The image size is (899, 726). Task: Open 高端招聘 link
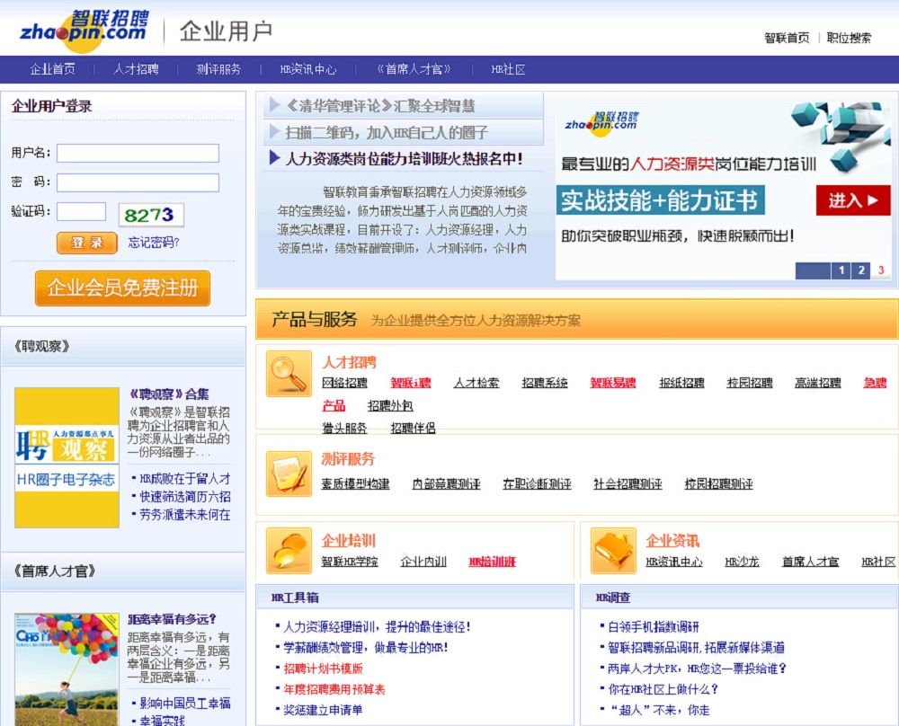click(818, 383)
